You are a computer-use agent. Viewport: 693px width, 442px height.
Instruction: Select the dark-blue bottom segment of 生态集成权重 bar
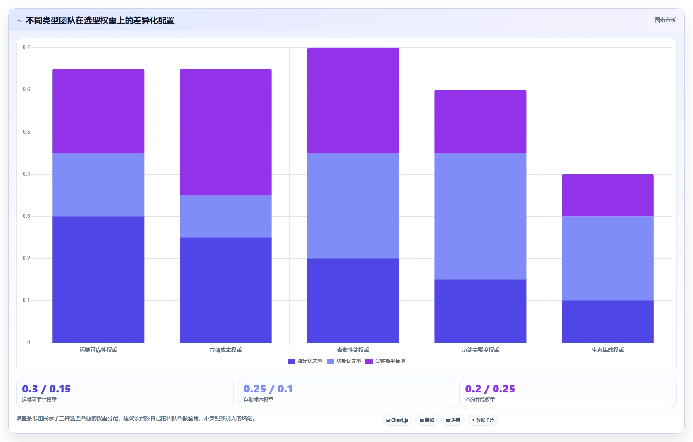click(x=608, y=321)
